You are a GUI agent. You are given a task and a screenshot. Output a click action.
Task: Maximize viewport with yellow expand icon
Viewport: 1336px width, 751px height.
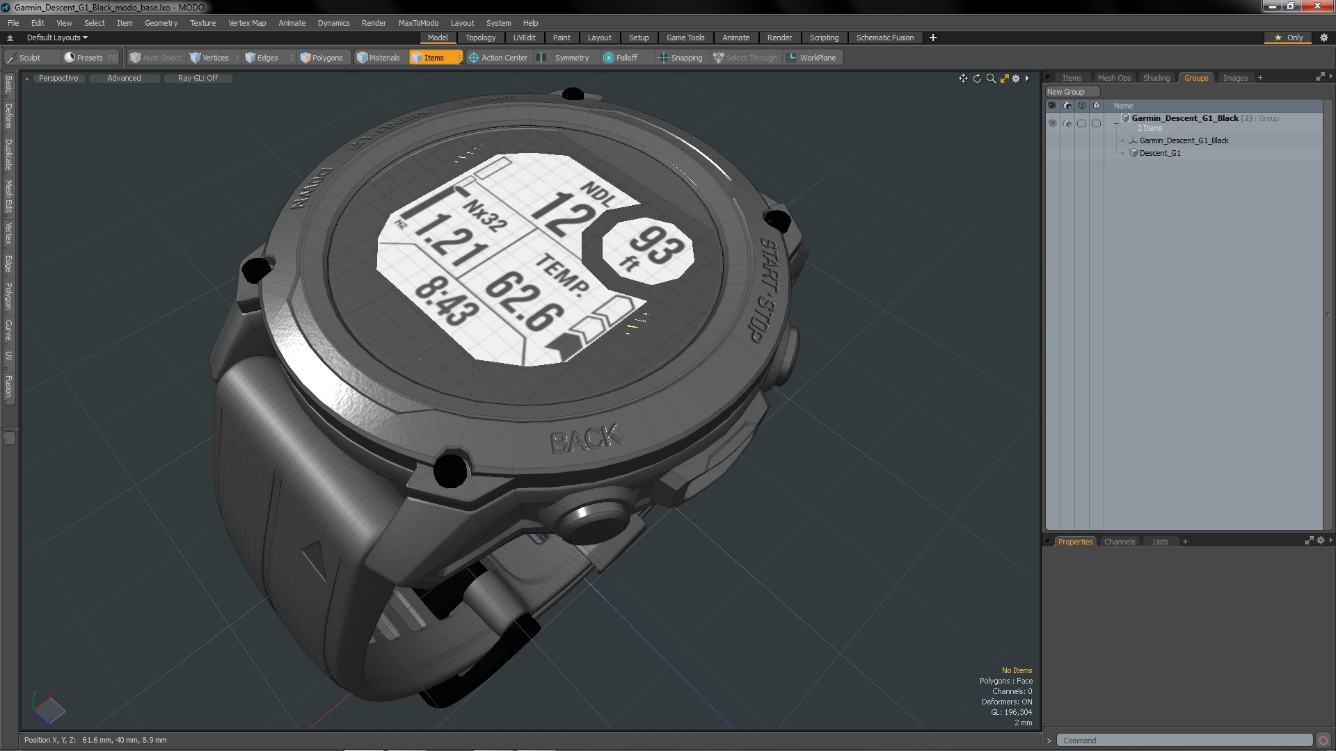click(x=1004, y=79)
